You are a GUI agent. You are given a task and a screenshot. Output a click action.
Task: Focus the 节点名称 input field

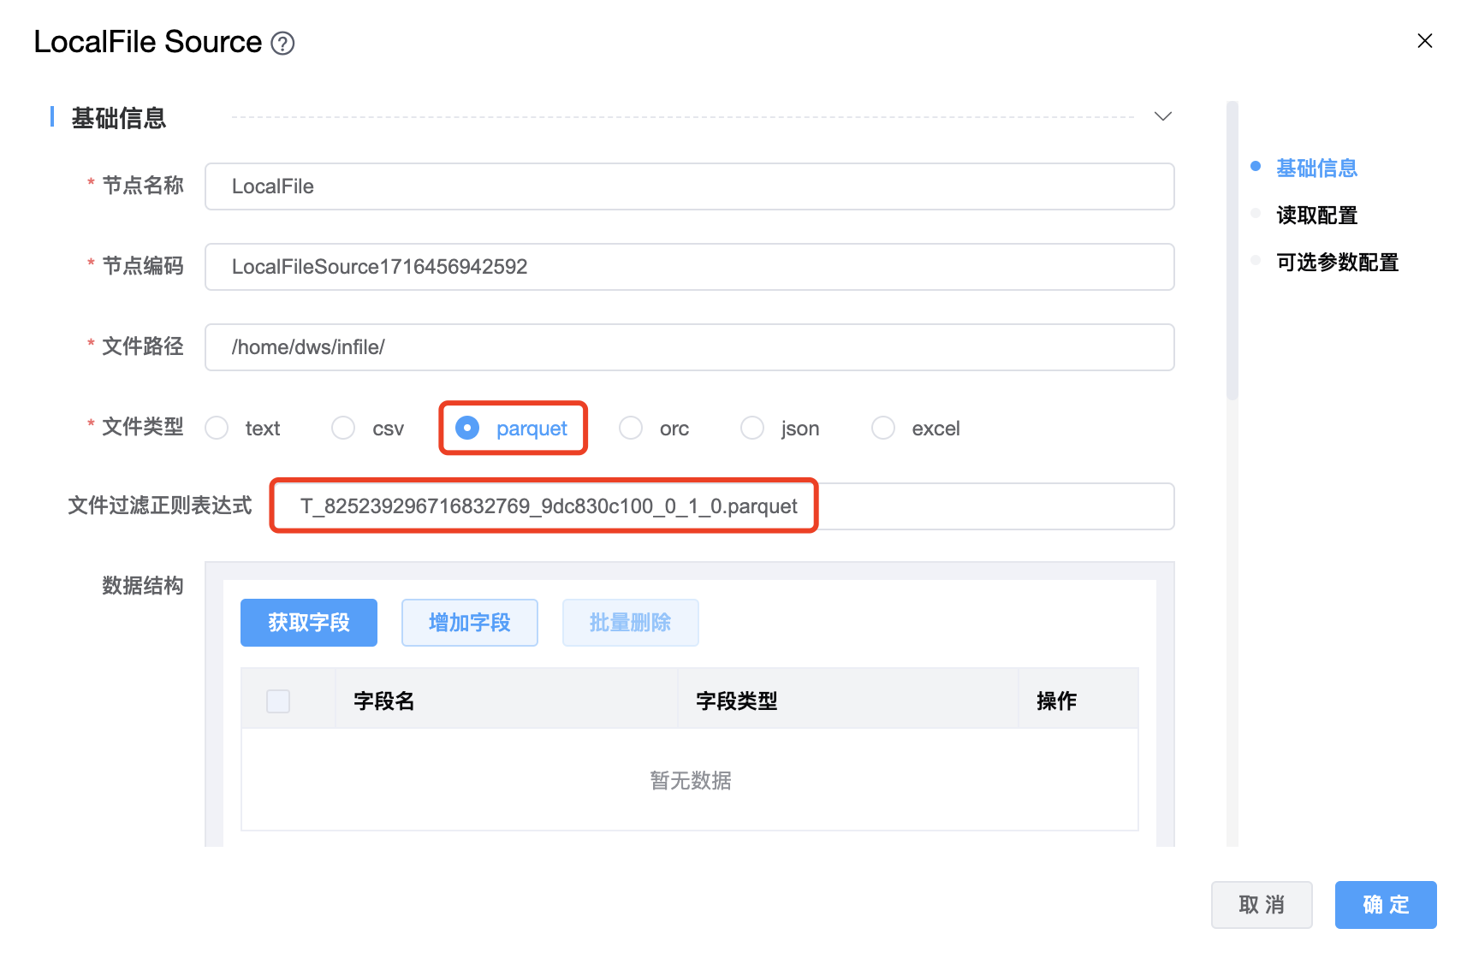click(x=689, y=186)
